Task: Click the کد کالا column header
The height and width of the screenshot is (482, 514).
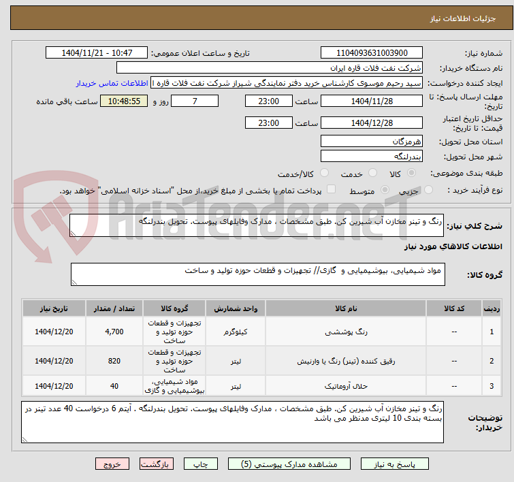Action: coord(453,308)
